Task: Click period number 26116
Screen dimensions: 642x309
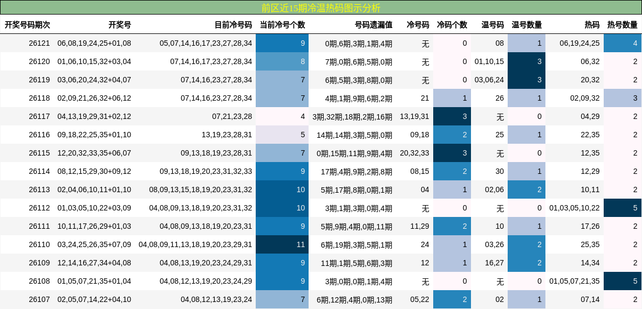Action: click(39, 135)
